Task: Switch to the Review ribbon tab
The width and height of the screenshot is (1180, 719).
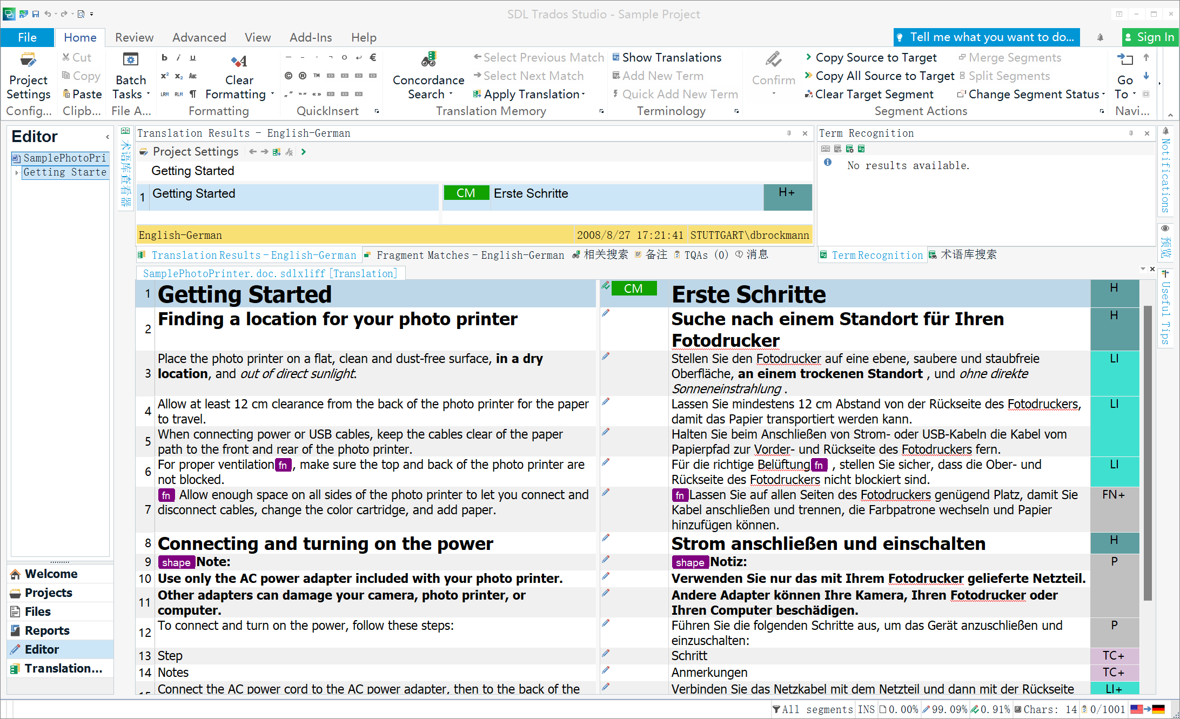Action: coord(134,37)
